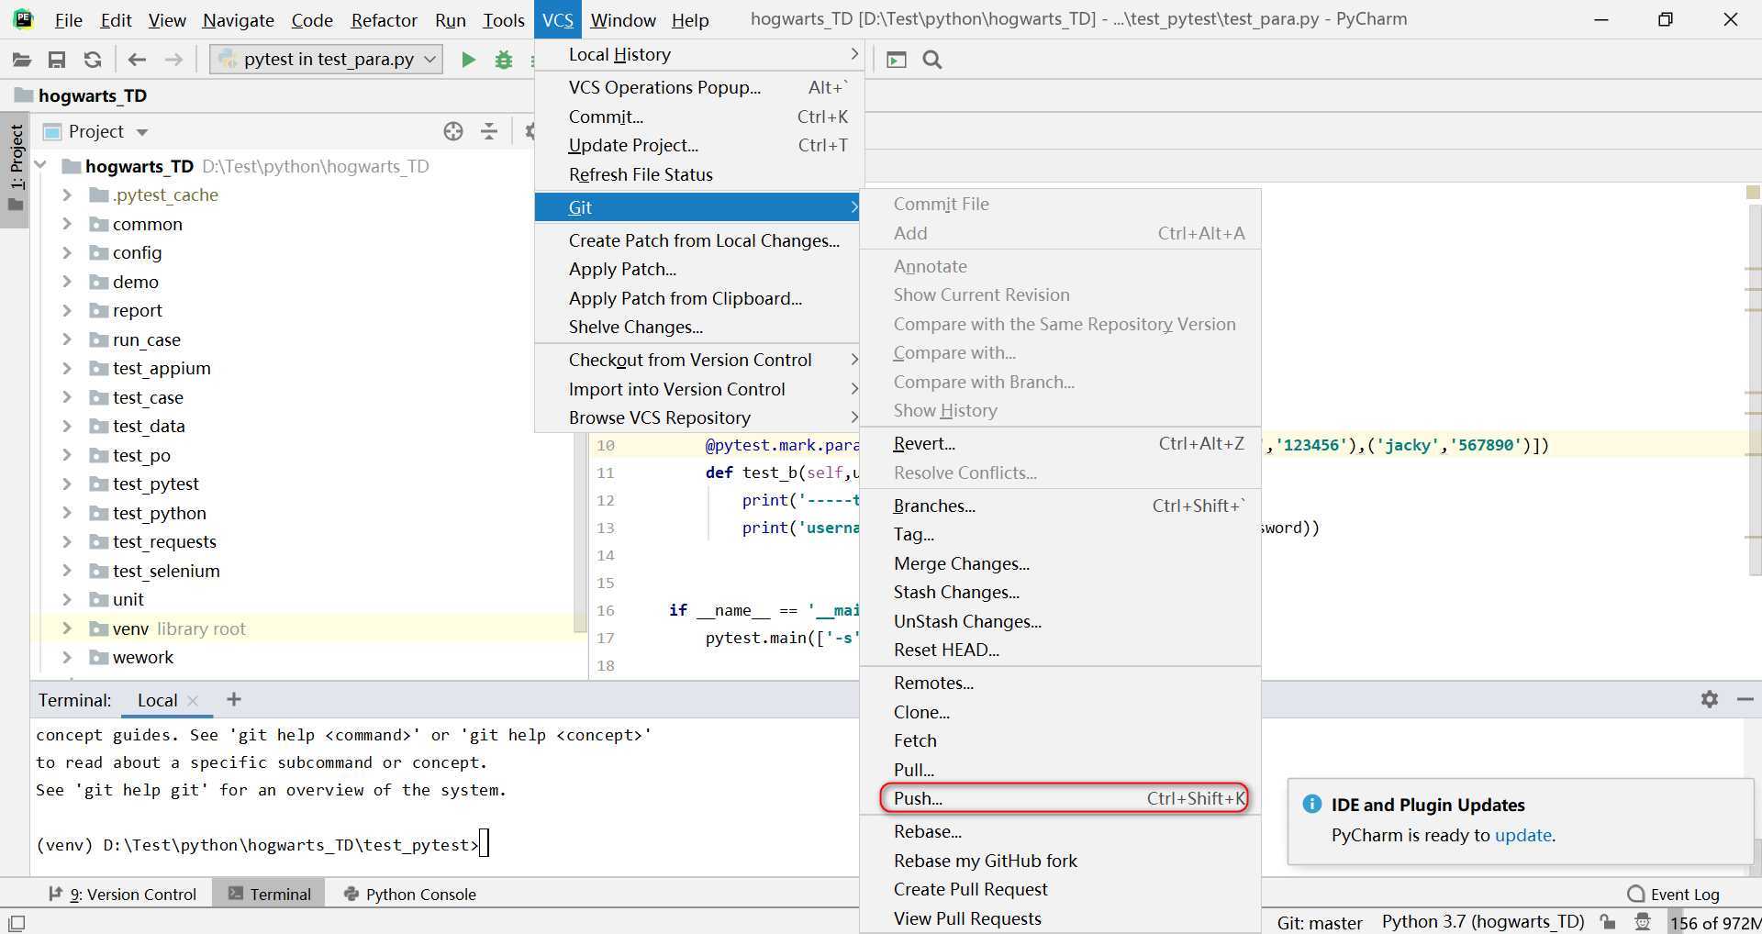1762x934 pixels.
Task: Navigate forward with the right arrow icon
Action: point(173,60)
